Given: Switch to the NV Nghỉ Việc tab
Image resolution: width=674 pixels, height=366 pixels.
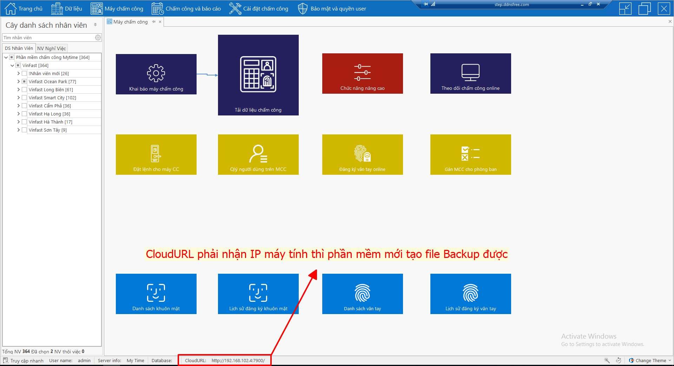Looking at the screenshot, I should click(x=51, y=48).
